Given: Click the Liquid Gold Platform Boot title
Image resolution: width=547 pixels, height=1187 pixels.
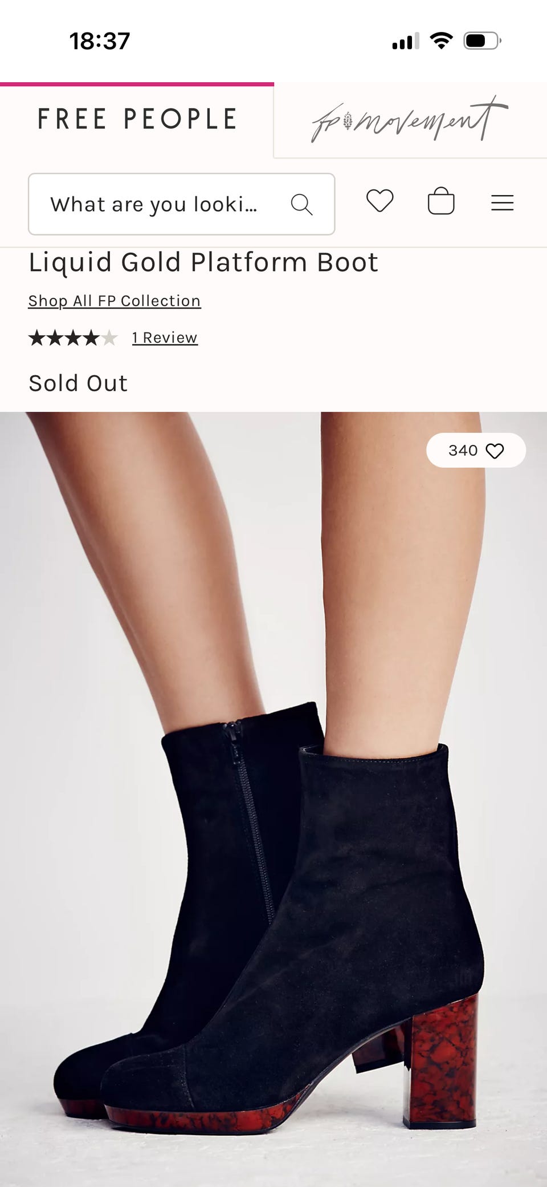Looking at the screenshot, I should (x=203, y=263).
